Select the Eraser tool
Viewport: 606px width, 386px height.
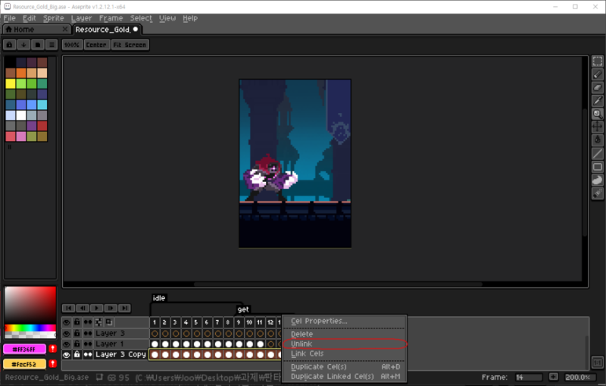pyautogui.click(x=598, y=87)
